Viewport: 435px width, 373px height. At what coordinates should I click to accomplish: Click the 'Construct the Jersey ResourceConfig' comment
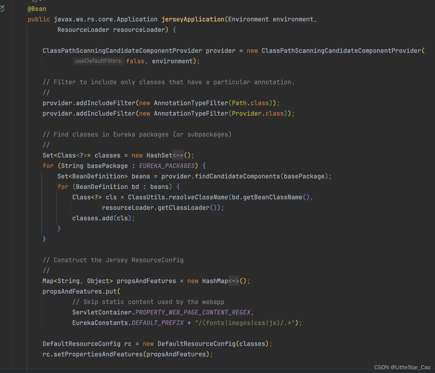(x=113, y=260)
